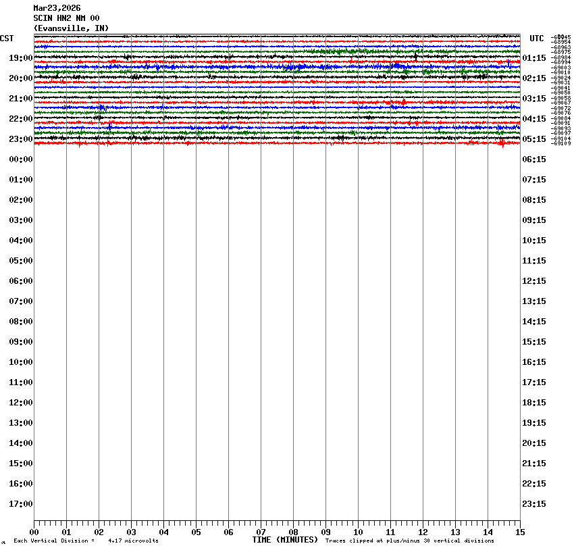Select the 06:15 UTC time label

pos(534,159)
